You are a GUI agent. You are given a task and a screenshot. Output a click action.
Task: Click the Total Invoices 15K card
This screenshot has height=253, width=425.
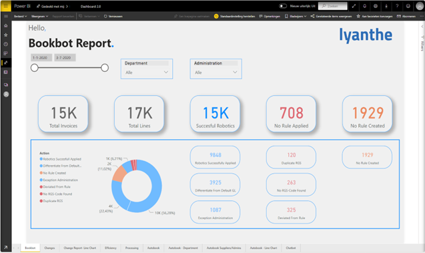[x=63, y=114]
